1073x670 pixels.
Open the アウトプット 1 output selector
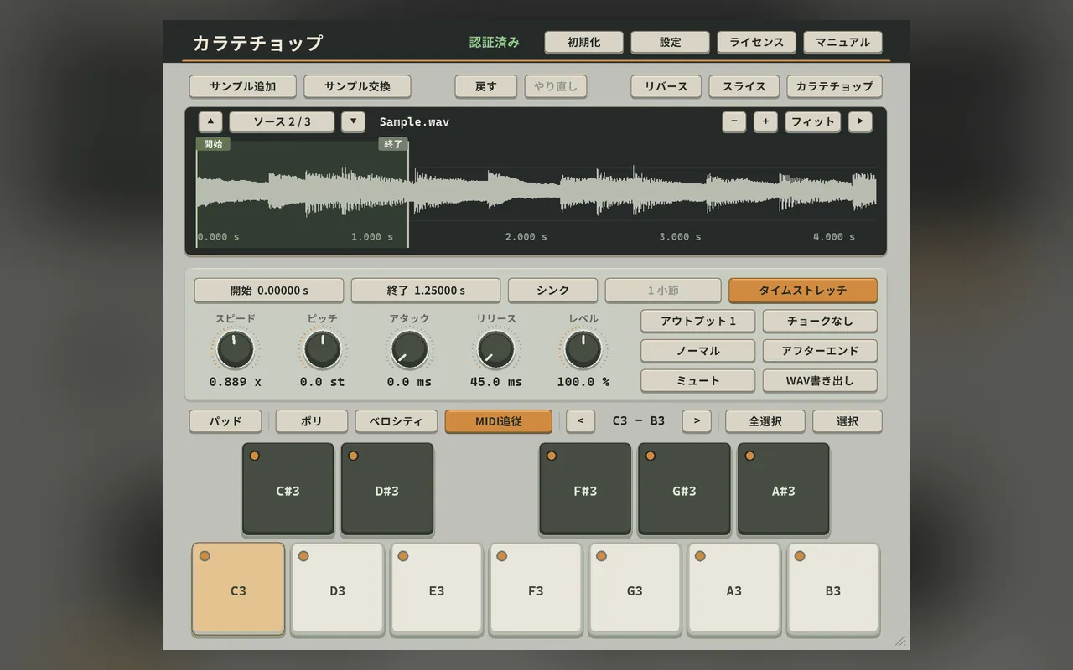coord(698,321)
